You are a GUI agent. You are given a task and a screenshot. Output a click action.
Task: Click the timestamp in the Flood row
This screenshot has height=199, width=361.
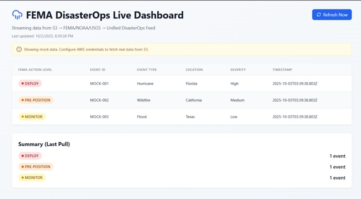295,117
